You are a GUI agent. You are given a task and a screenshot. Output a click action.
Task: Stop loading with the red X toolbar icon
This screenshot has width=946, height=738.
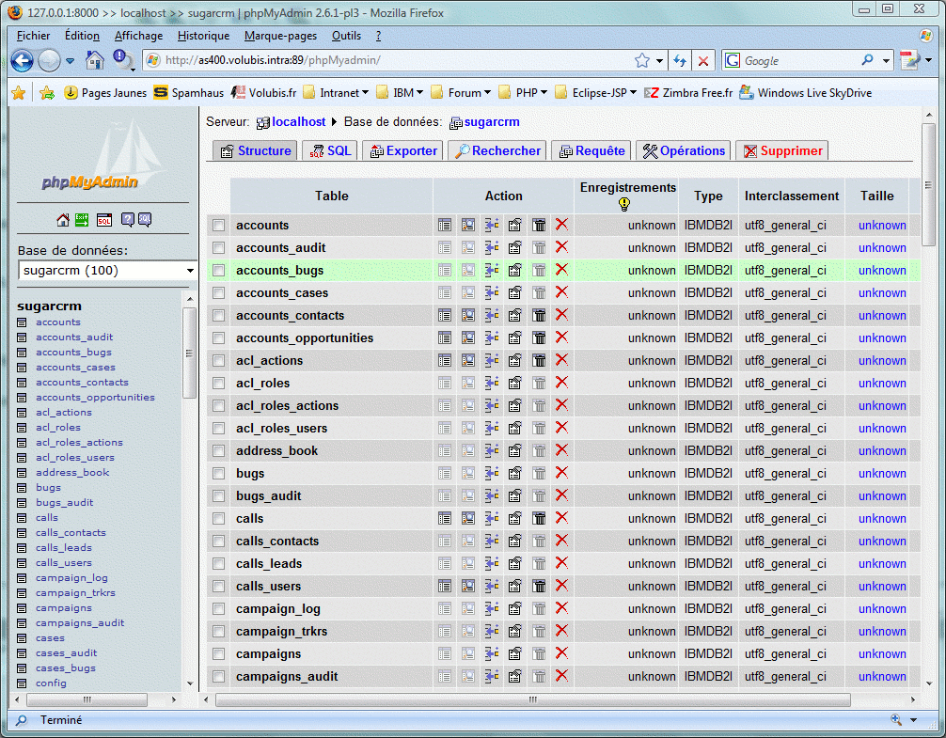(x=702, y=60)
